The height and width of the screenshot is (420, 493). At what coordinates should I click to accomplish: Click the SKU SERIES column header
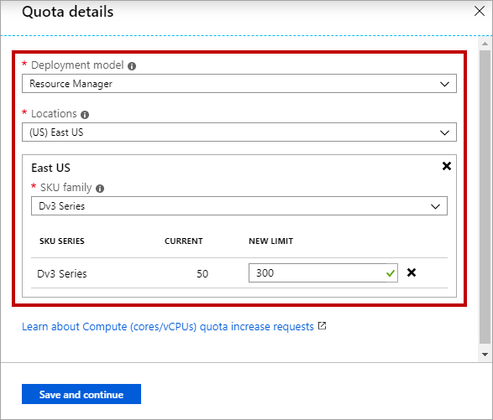(x=62, y=241)
